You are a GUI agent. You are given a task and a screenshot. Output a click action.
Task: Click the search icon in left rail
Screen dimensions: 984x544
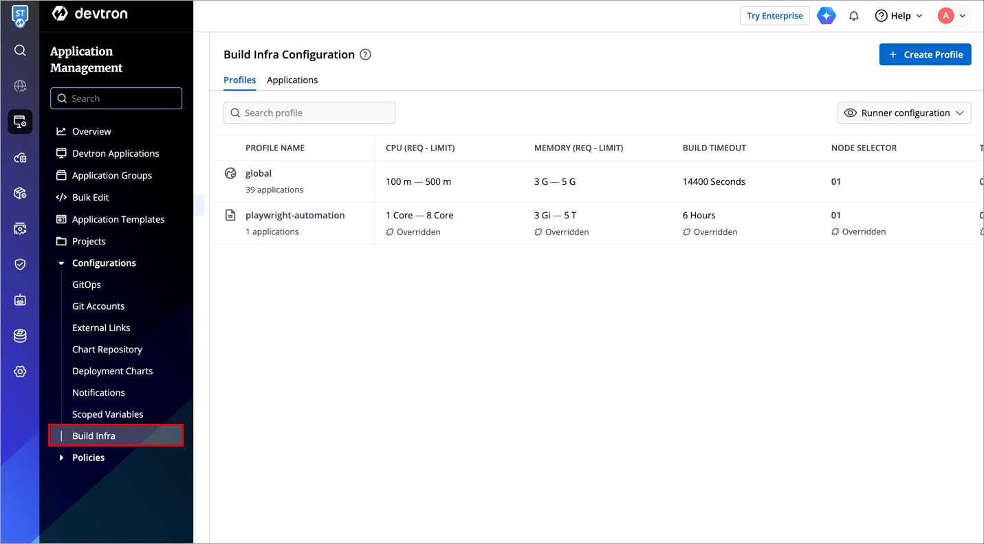(20, 50)
